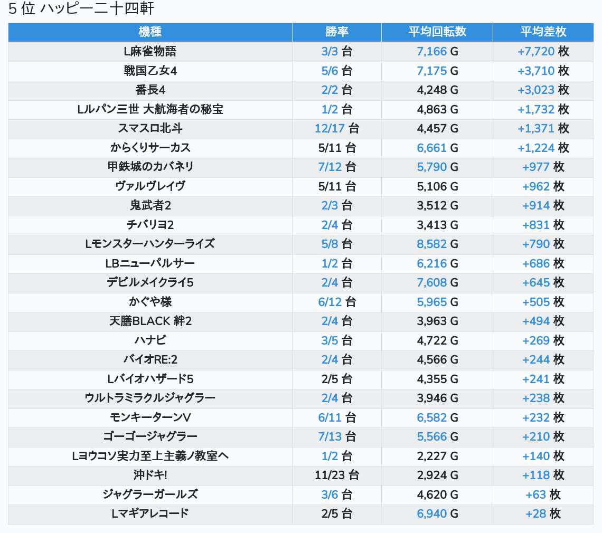This screenshot has height=533, width=602.
Task: Click the モンキーターンV machine name
Action: pyautogui.click(x=150, y=417)
